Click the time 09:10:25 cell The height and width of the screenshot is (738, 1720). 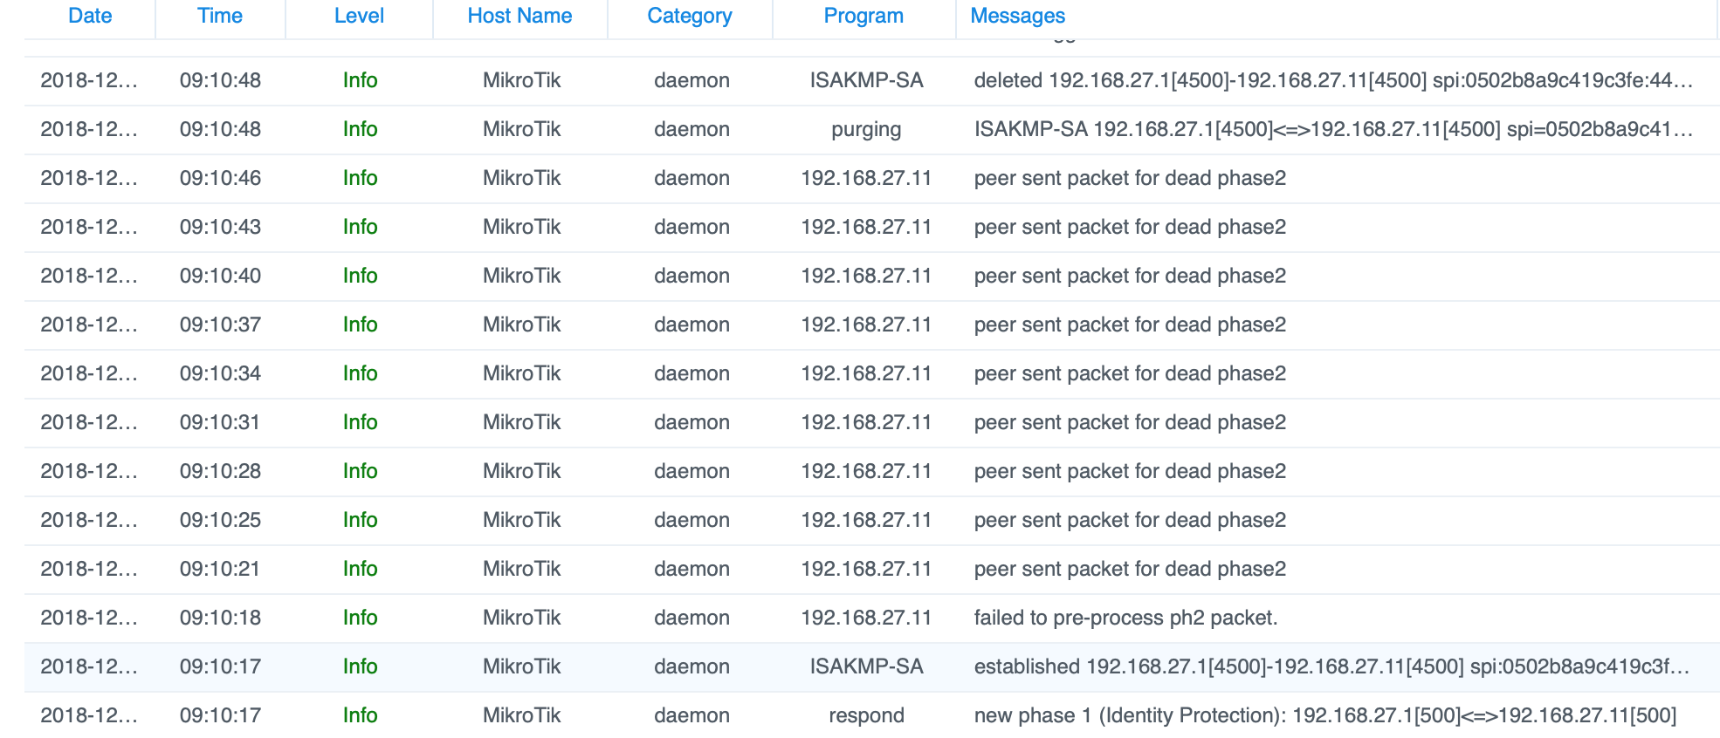(x=220, y=520)
